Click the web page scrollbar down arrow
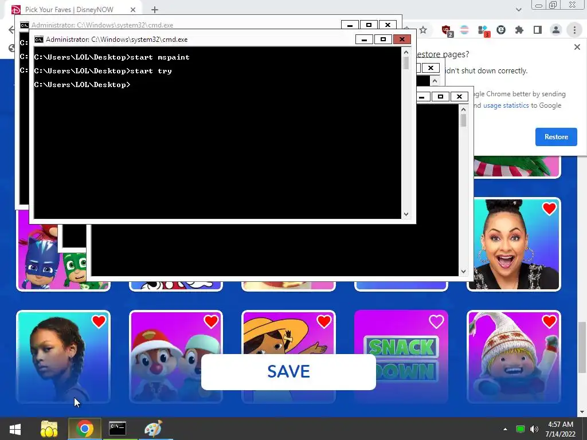This screenshot has width=587, height=440. [x=582, y=412]
